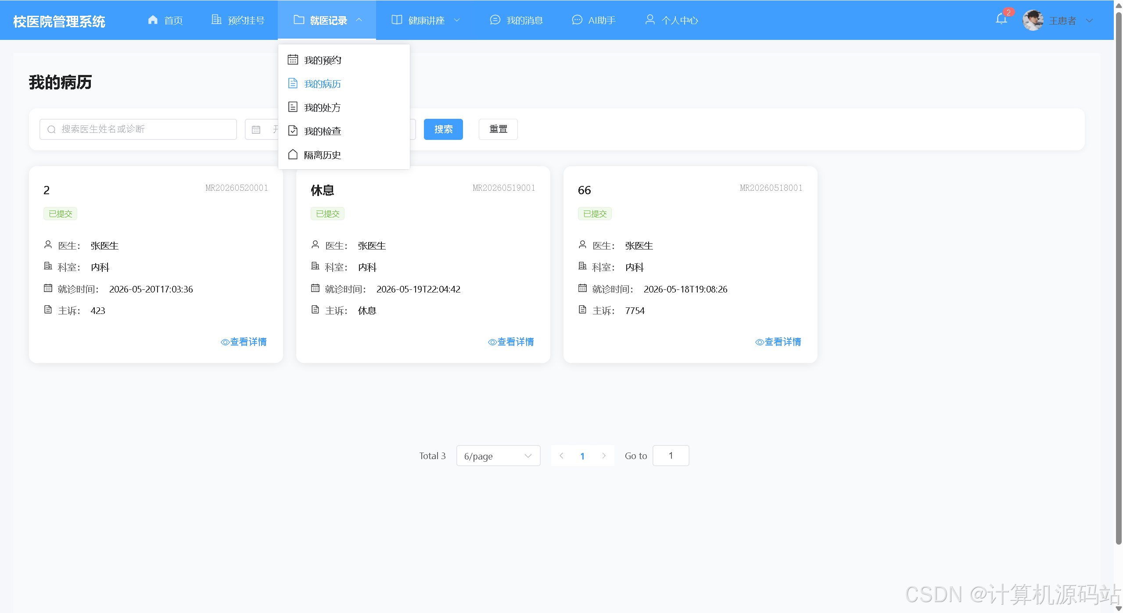The image size is (1123, 613).
Task: Click the Total 3 count
Action: (432, 456)
